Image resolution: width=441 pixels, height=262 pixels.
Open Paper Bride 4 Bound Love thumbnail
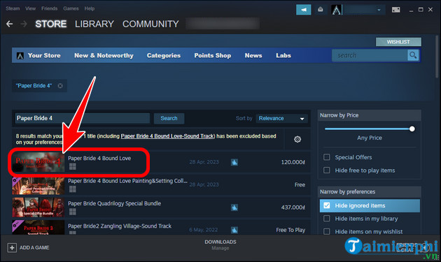(x=38, y=162)
